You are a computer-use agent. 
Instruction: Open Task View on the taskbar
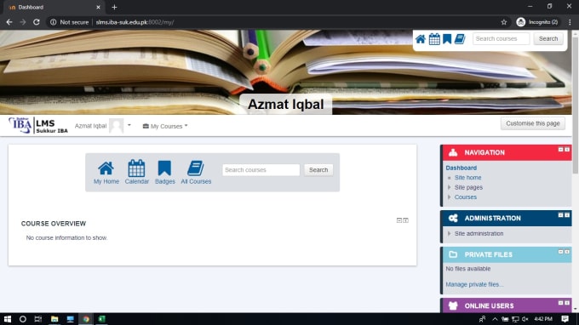coord(38,319)
